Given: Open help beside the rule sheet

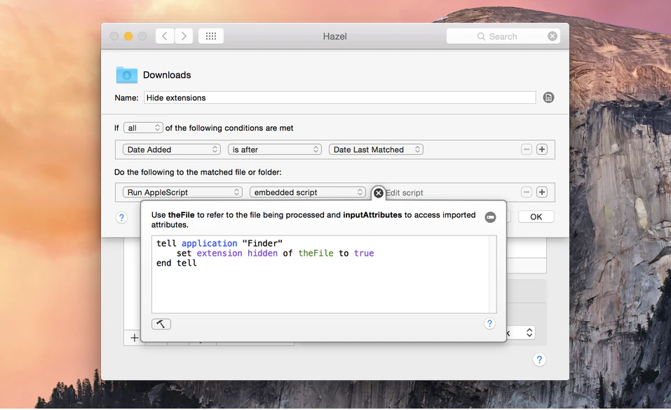Looking at the screenshot, I should 121,218.
